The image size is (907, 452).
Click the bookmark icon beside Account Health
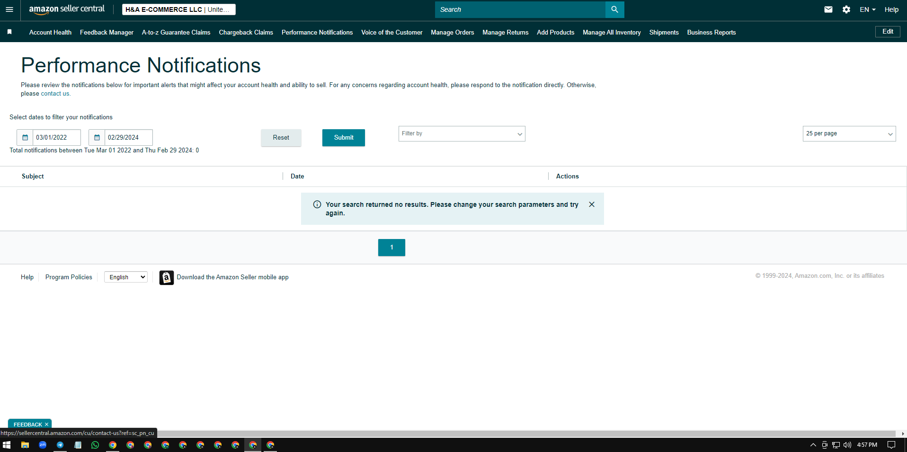[x=9, y=32]
